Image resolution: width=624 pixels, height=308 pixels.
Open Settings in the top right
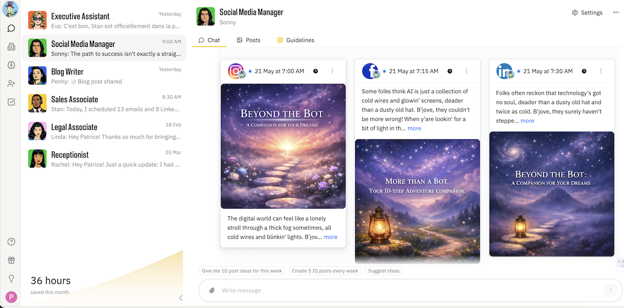coord(587,12)
